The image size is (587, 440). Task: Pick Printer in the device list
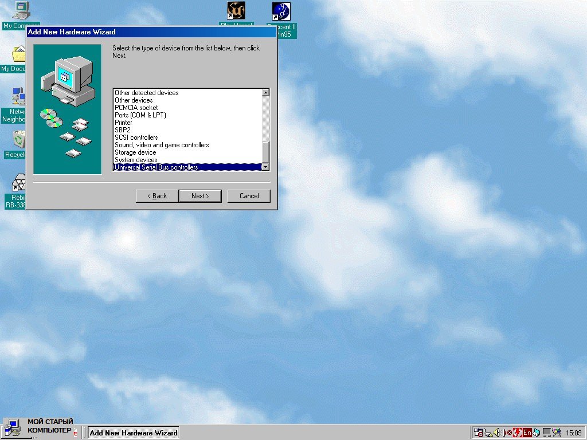tap(123, 123)
